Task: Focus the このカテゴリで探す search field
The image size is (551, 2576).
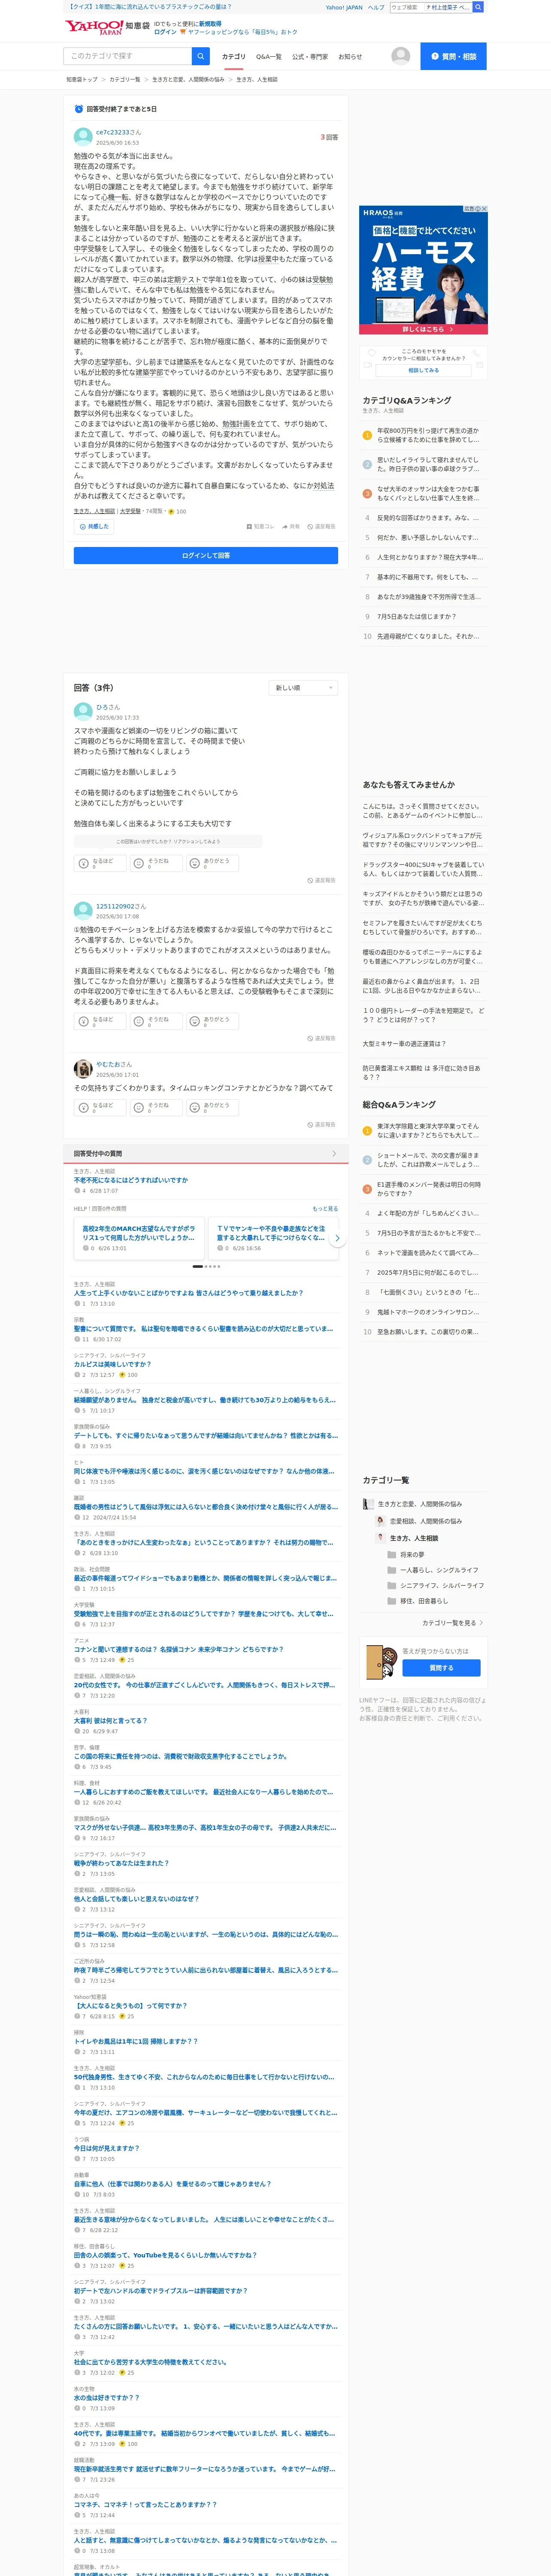Action: [x=128, y=56]
